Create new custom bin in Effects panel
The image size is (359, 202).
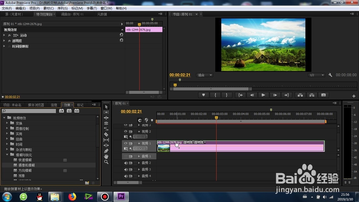(87, 183)
